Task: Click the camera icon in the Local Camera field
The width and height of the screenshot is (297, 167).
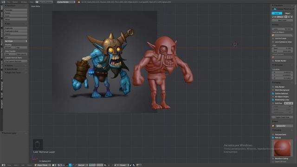Action: click(x=273, y=57)
